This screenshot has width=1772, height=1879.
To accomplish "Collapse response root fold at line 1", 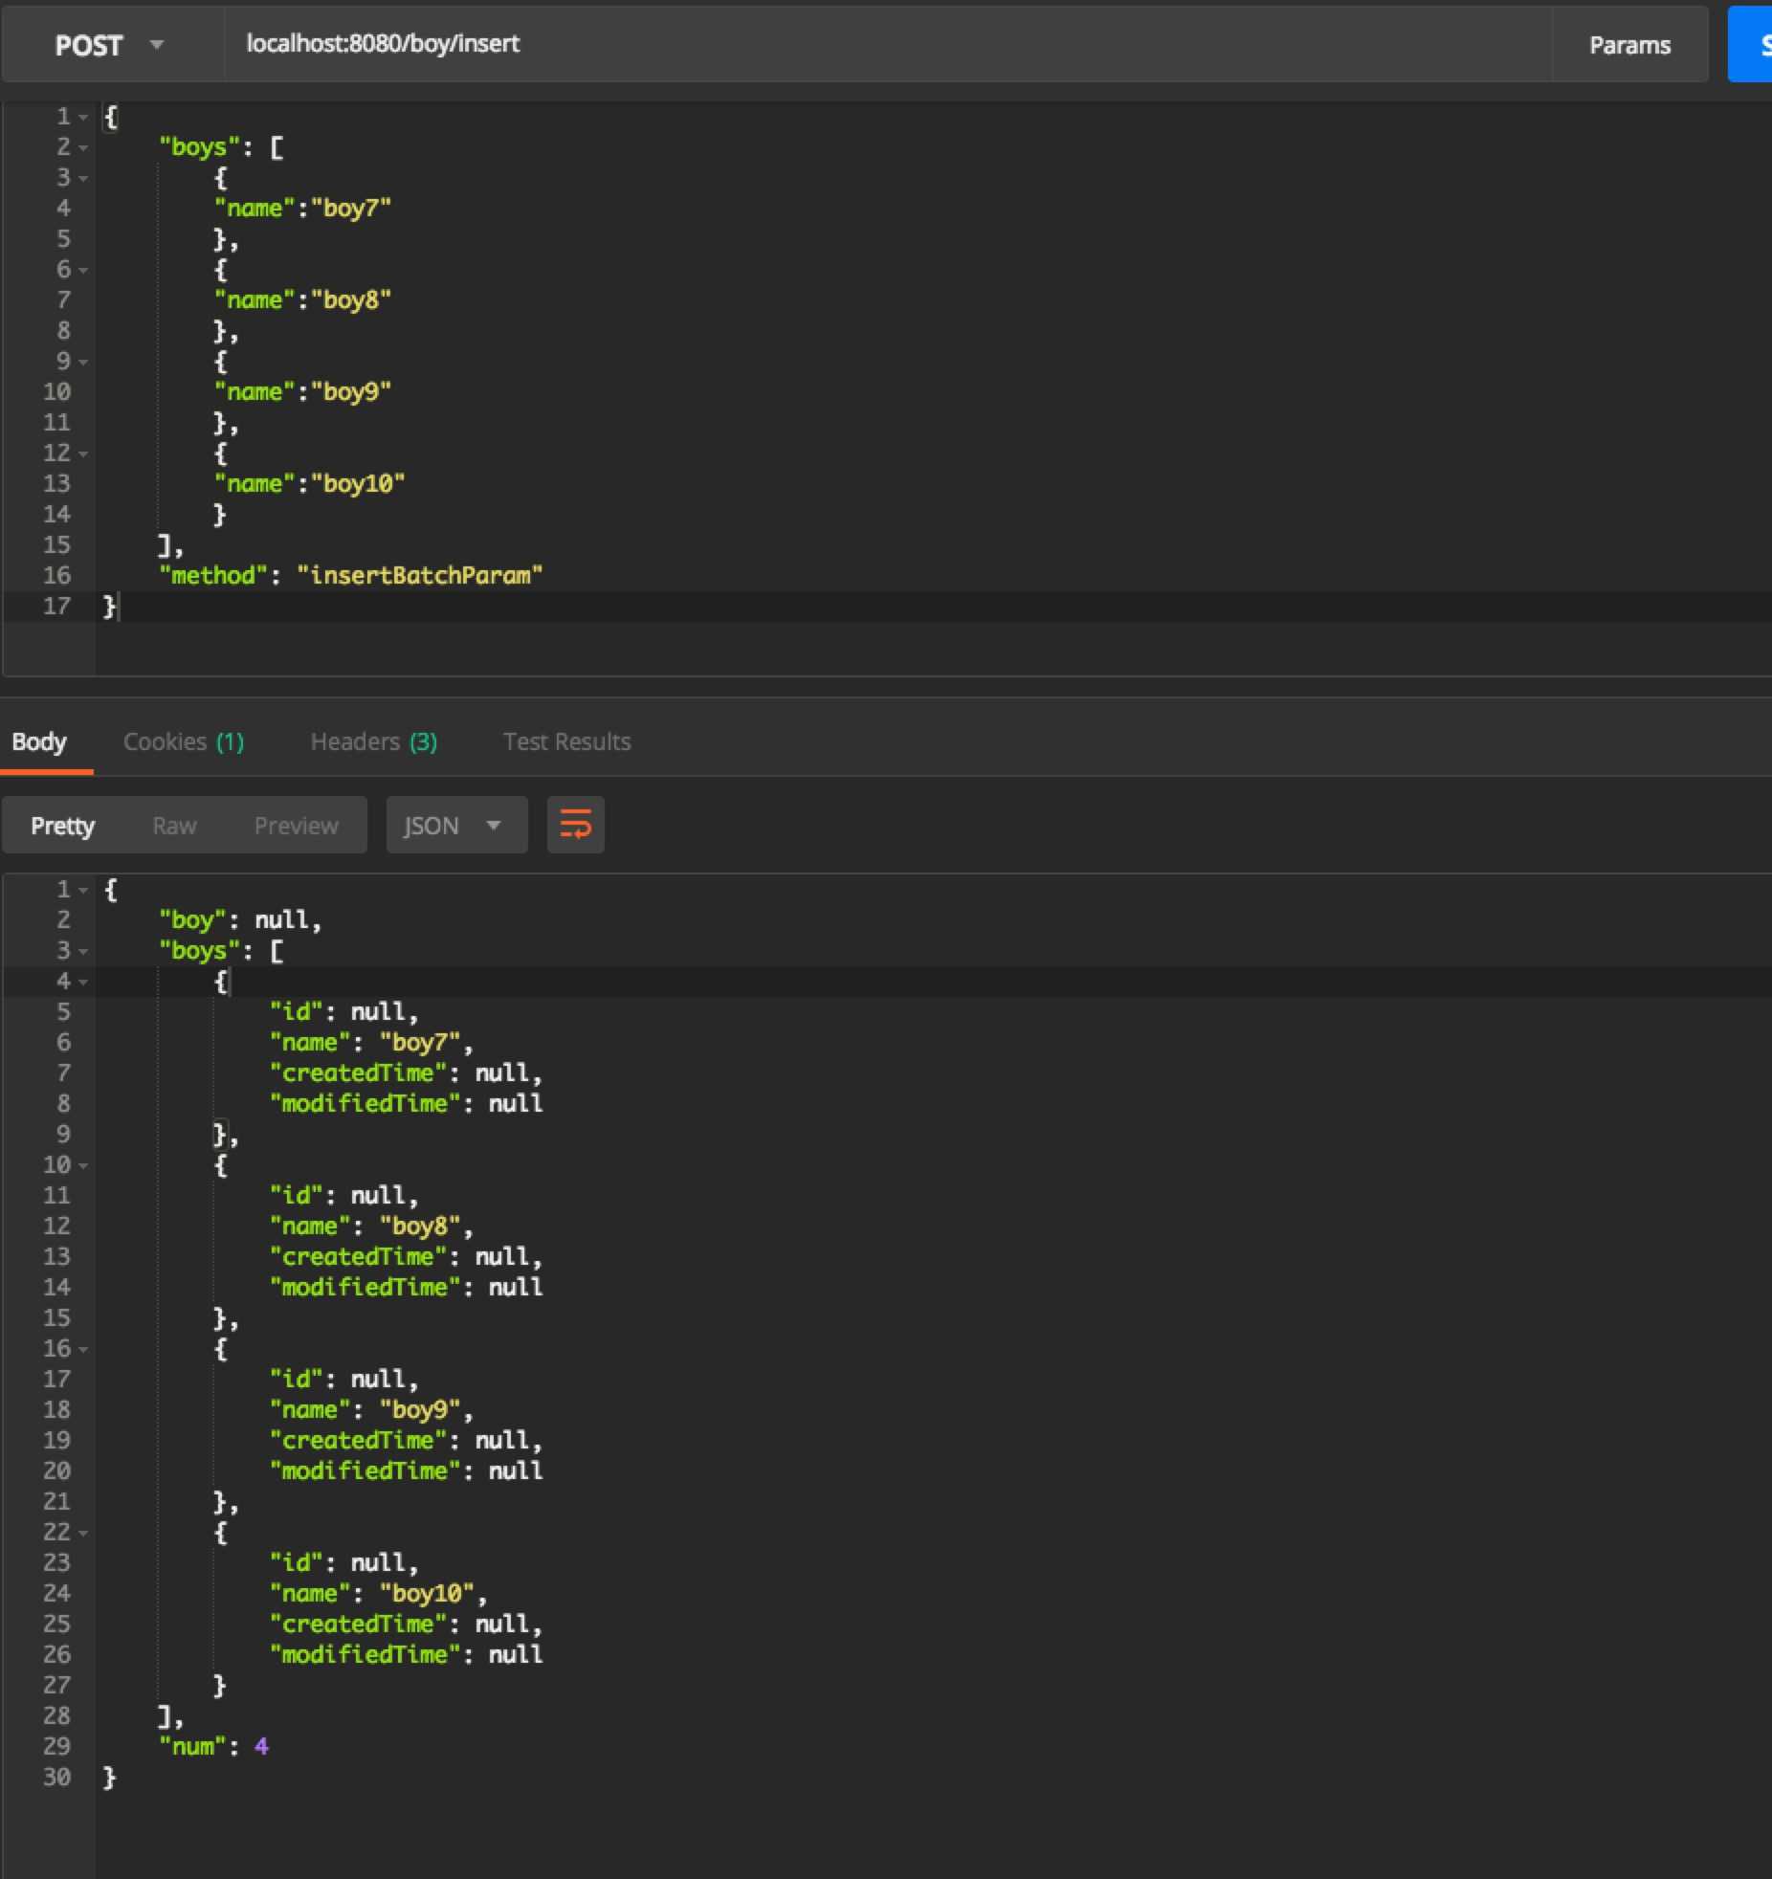I will [83, 891].
